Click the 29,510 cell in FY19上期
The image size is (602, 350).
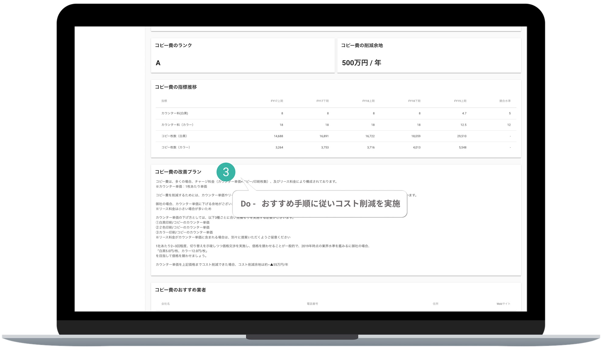pyautogui.click(x=462, y=136)
